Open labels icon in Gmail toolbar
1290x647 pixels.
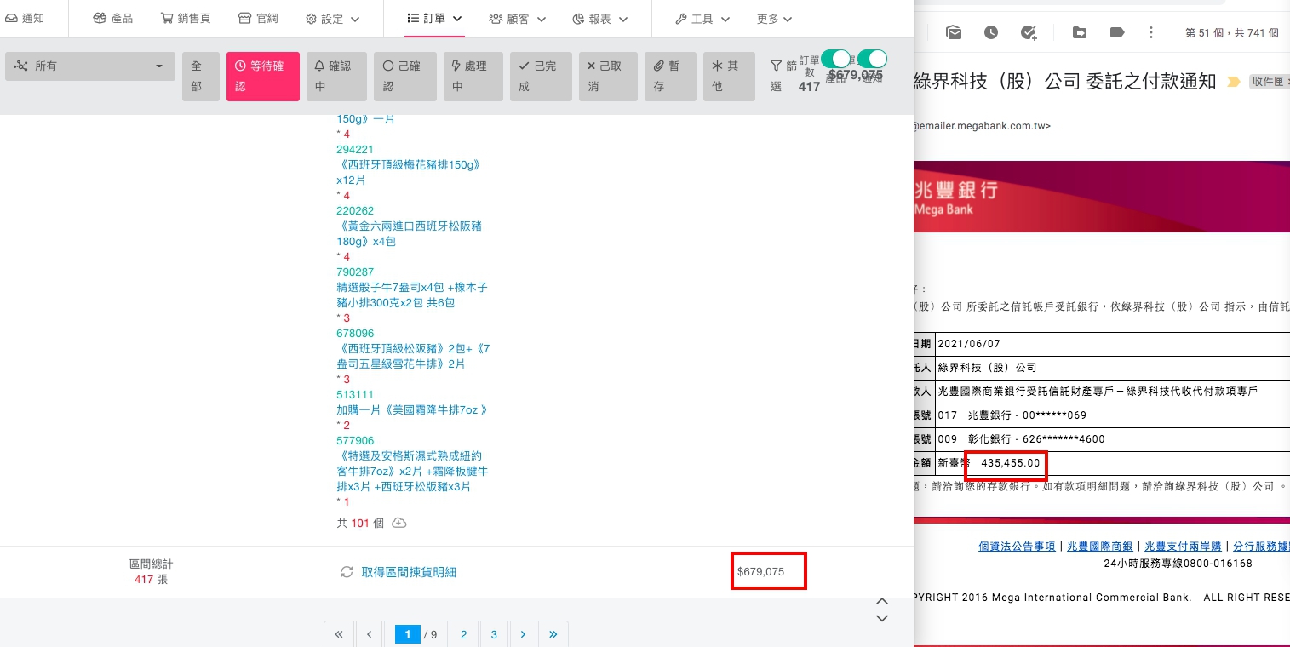[1117, 32]
